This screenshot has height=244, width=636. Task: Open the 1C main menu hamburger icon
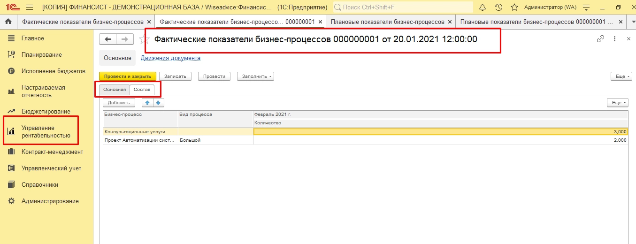pyautogui.click(x=30, y=7)
